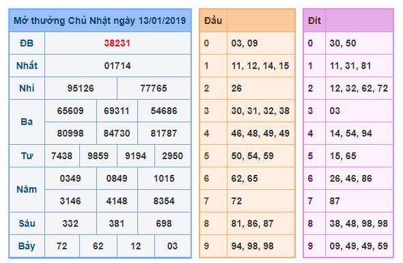
Task: Select Năm prize number 1015
Action: pyautogui.click(x=164, y=178)
